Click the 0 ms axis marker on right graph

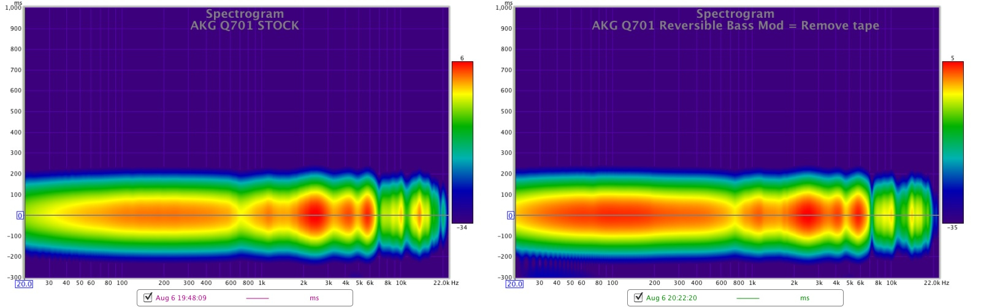[x=510, y=215]
